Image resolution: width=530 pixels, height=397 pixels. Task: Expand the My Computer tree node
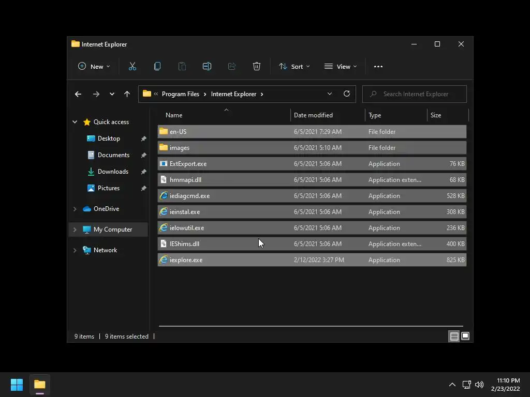[x=75, y=230]
